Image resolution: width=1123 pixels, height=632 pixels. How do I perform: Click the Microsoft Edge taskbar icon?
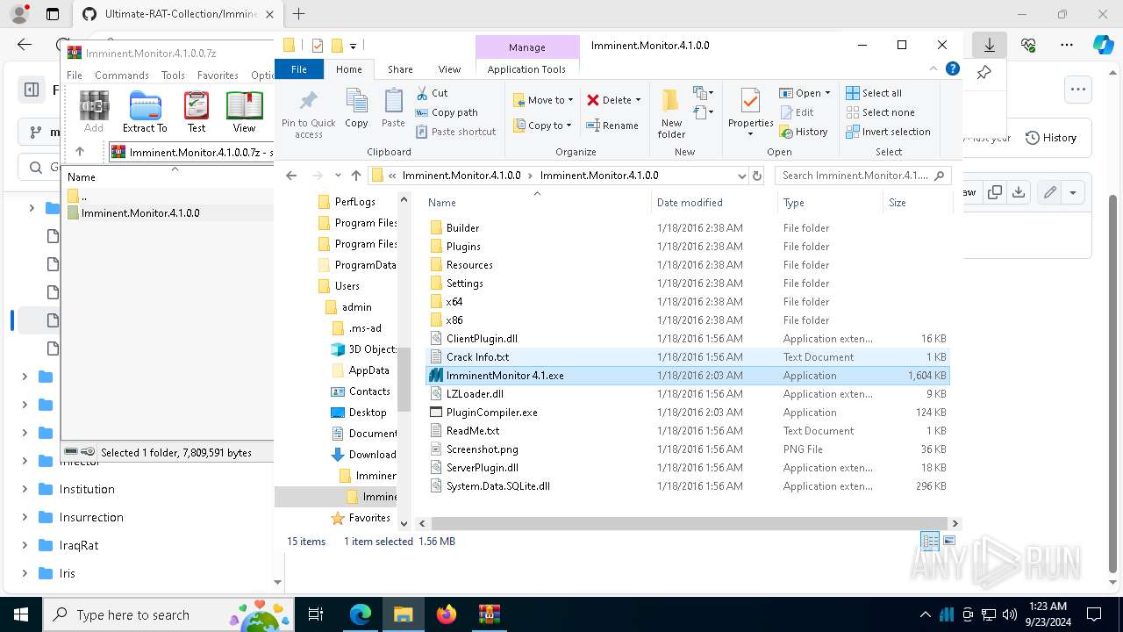pyautogui.click(x=361, y=614)
